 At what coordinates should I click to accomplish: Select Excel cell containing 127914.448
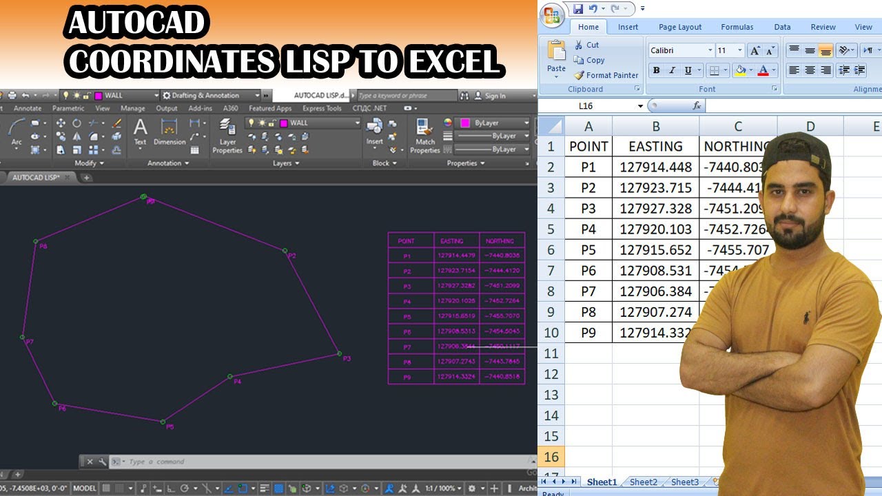point(655,167)
